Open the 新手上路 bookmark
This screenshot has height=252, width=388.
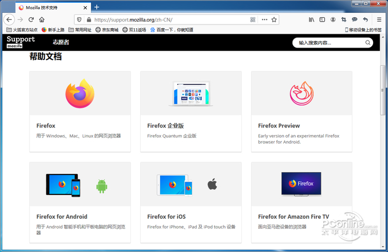[x=53, y=30]
